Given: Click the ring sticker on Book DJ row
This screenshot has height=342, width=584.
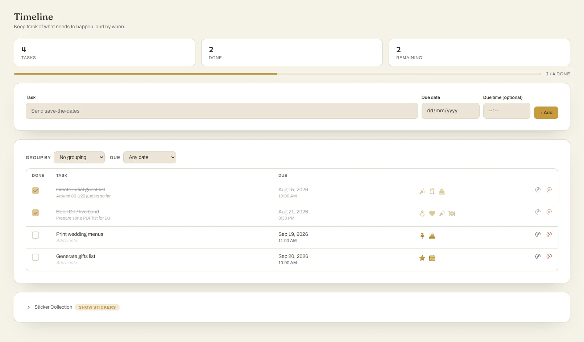Looking at the screenshot, I should coord(422,213).
